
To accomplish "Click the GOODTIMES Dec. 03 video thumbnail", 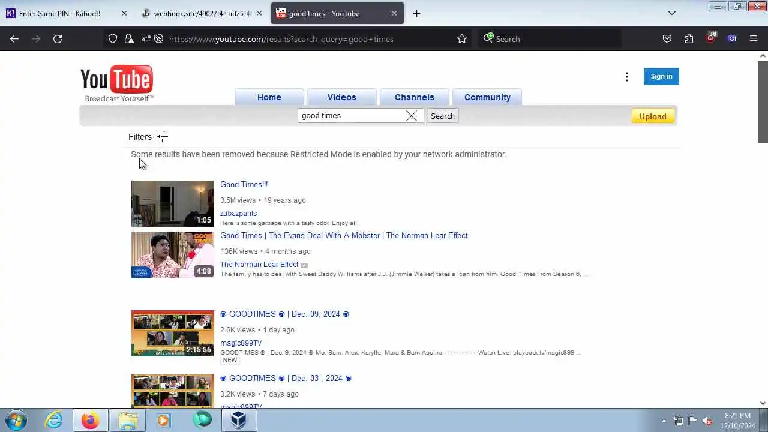I will click(173, 391).
